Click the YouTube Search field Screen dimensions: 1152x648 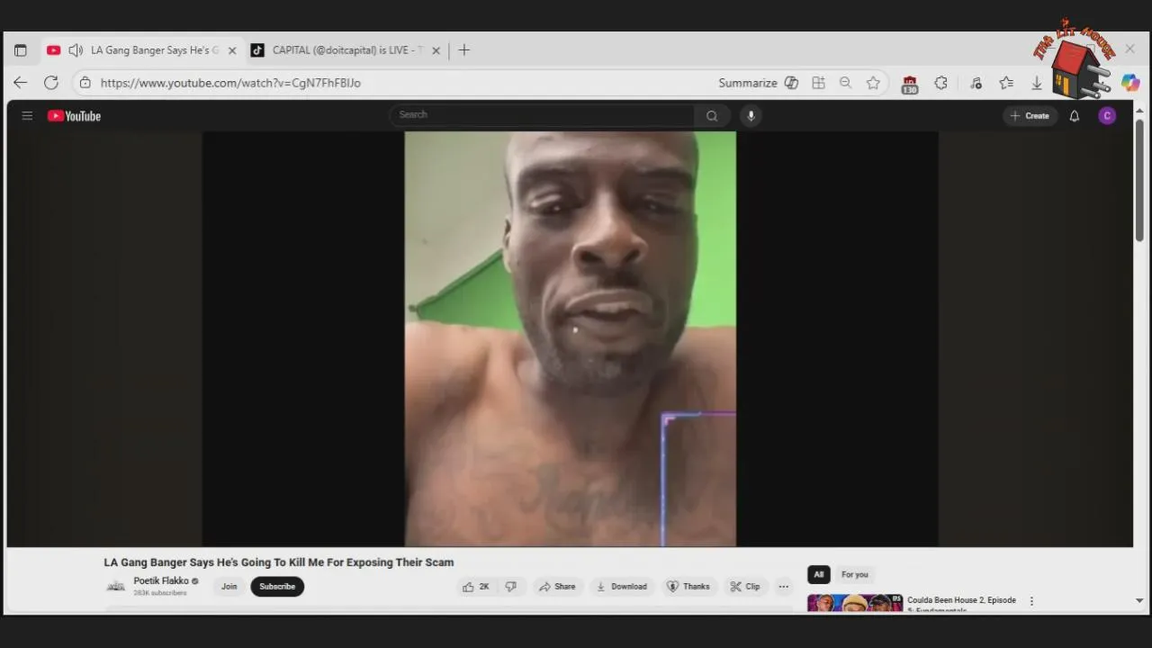tap(543, 115)
